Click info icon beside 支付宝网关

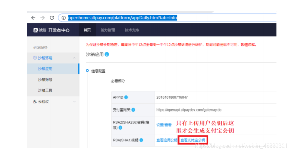pyautogui.click(x=133, y=110)
